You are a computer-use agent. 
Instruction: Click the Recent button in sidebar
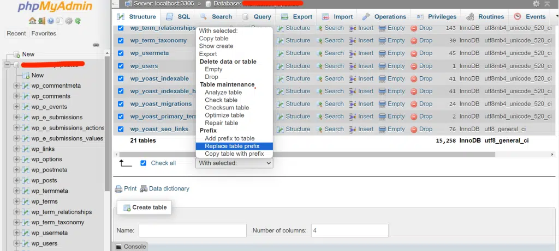(x=16, y=33)
